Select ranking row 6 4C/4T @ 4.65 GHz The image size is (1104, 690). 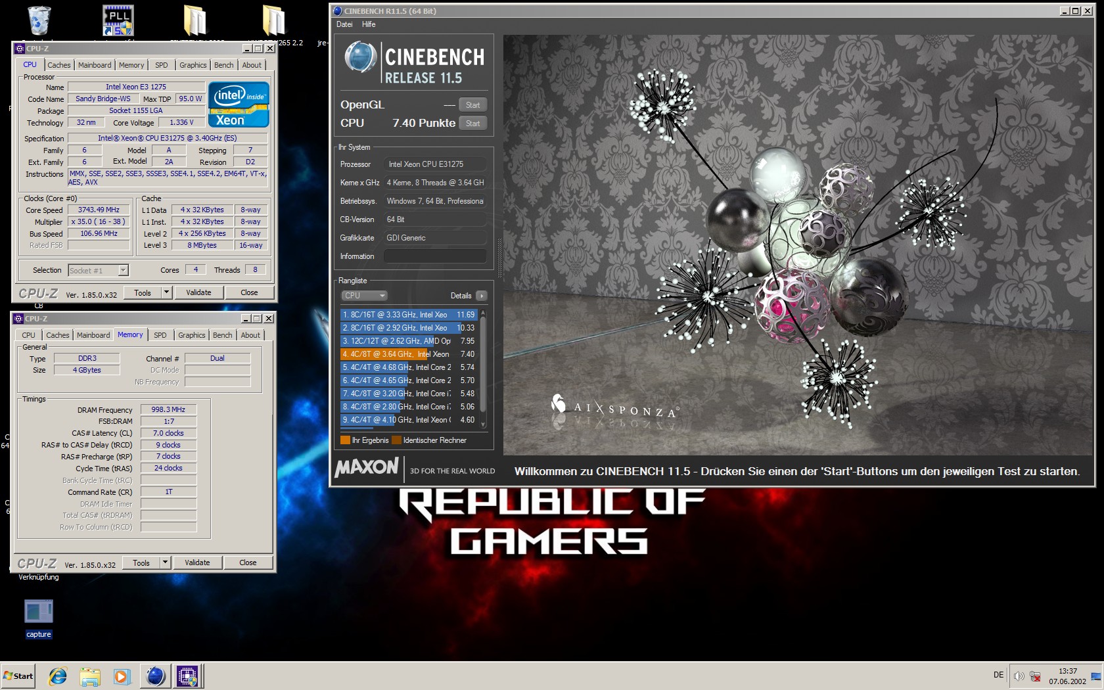[x=409, y=380]
